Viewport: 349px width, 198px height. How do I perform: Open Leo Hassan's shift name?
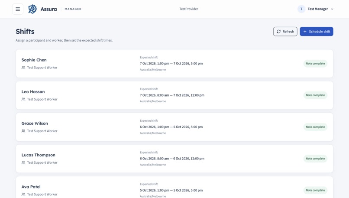[33, 91]
